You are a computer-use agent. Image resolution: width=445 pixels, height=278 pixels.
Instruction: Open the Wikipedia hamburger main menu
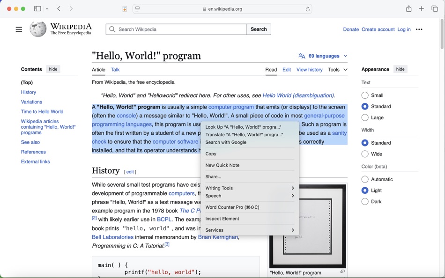19,29
